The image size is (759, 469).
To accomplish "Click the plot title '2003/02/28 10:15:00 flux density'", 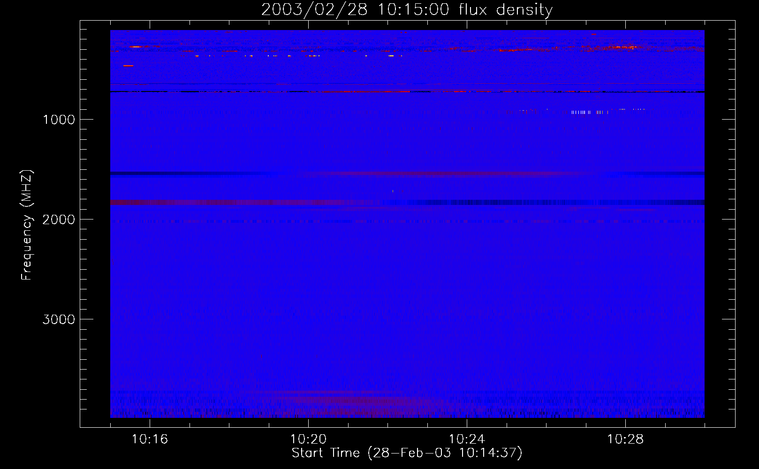I will (407, 10).
